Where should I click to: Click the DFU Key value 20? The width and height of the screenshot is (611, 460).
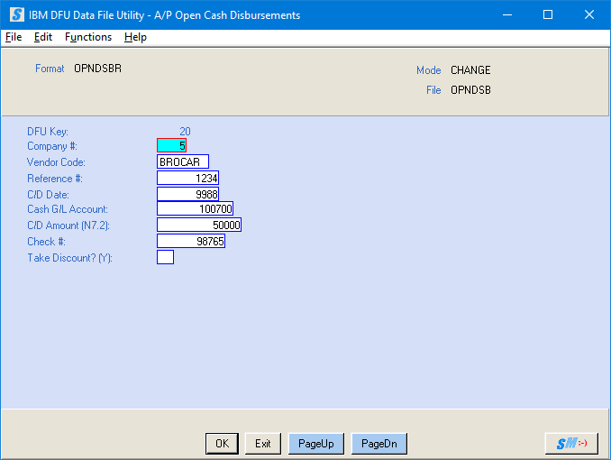[185, 132]
